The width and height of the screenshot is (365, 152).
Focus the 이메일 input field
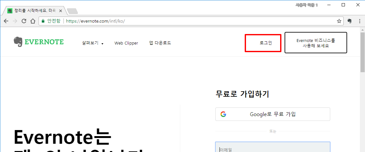coord(272,147)
